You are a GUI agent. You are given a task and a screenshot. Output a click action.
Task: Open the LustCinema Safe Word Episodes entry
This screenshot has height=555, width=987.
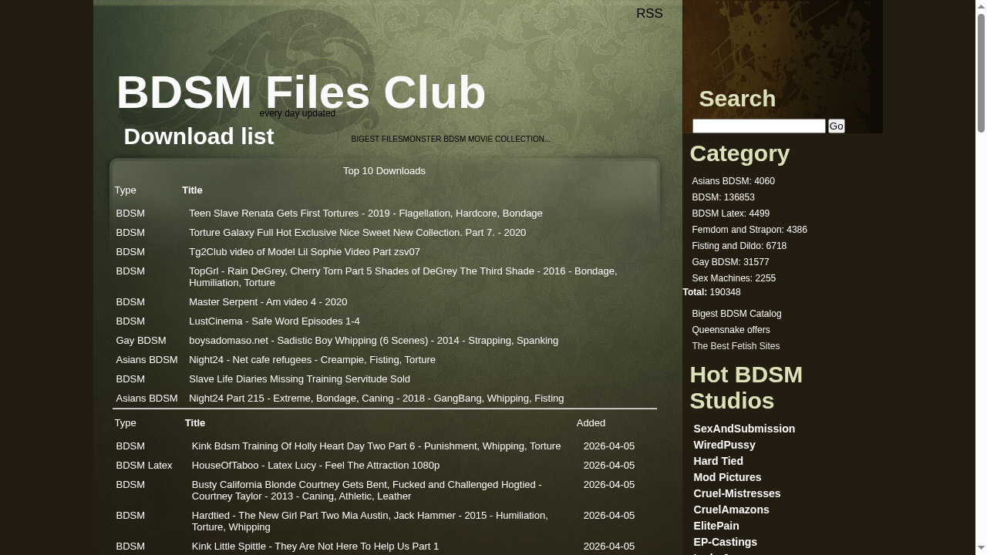pyautogui.click(x=274, y=321)
